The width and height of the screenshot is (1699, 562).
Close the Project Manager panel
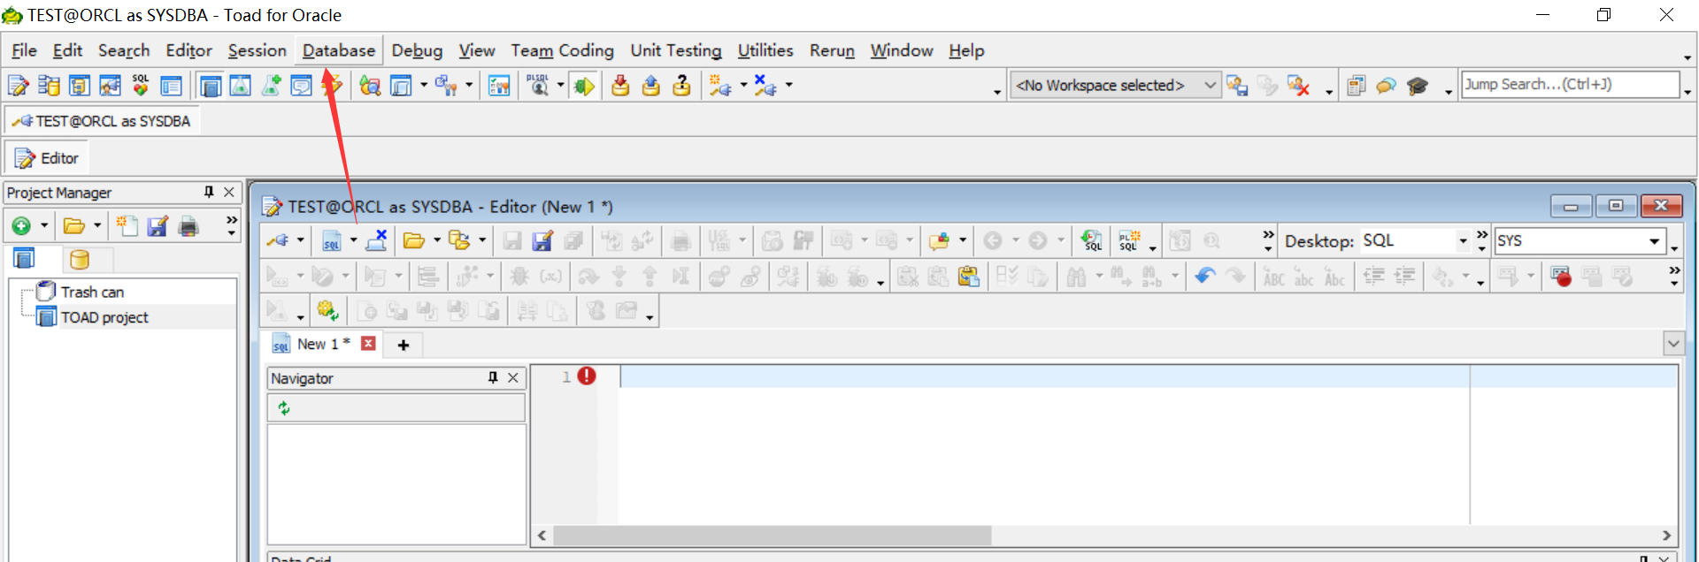pyautogui.click(x=229, y=192)
